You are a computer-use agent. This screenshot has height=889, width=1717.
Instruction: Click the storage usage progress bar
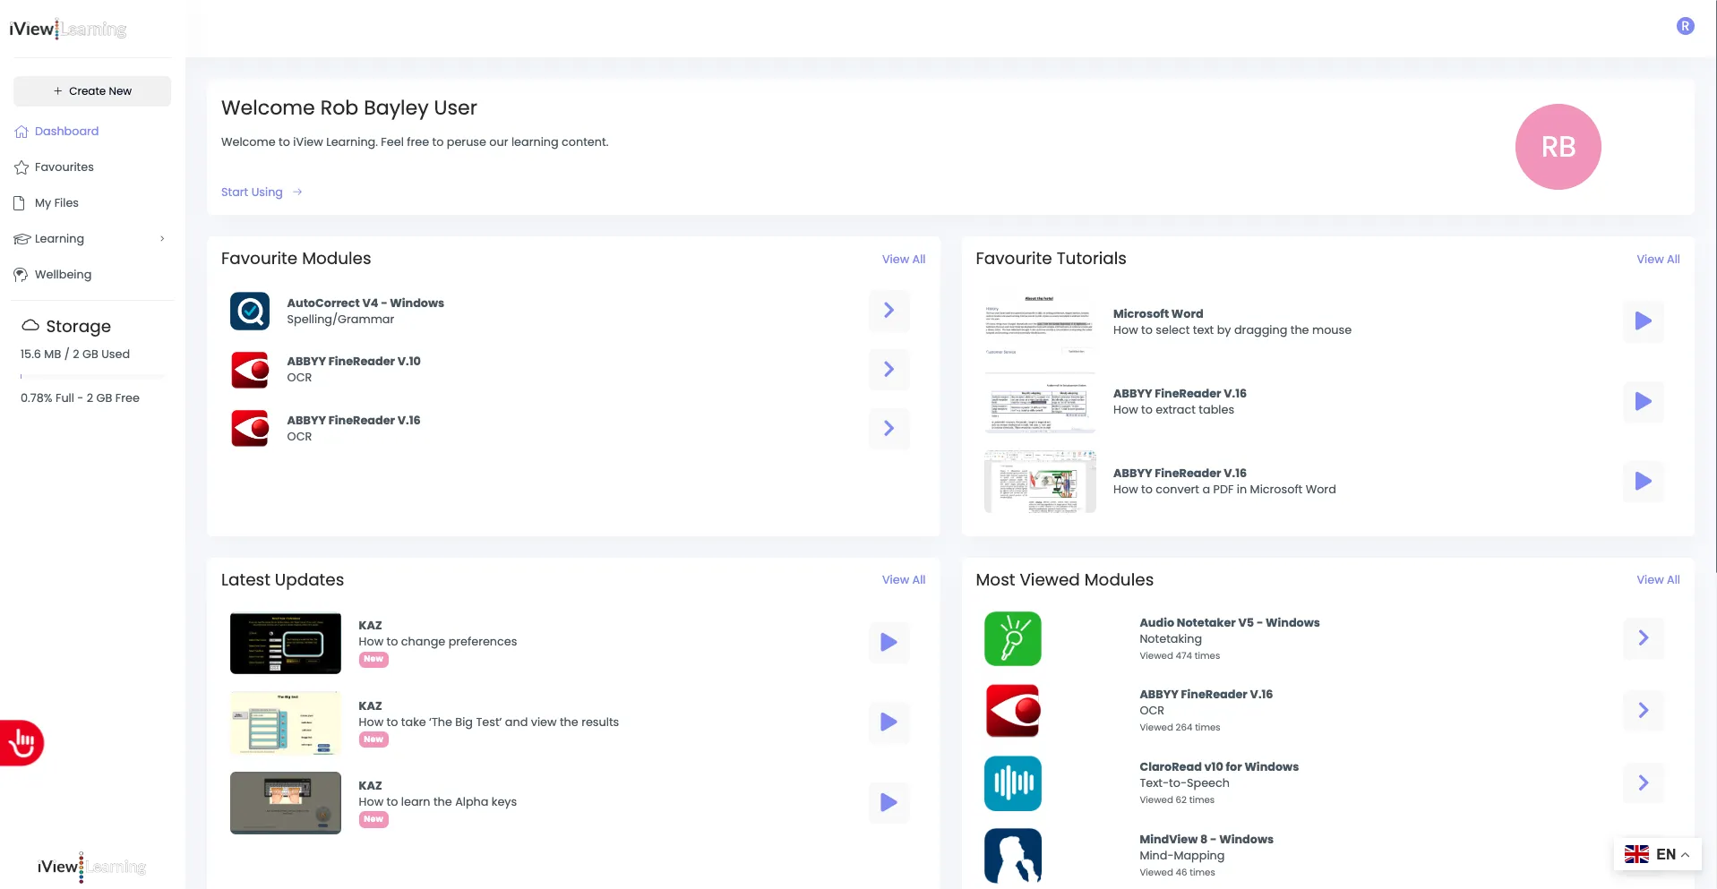92,377
